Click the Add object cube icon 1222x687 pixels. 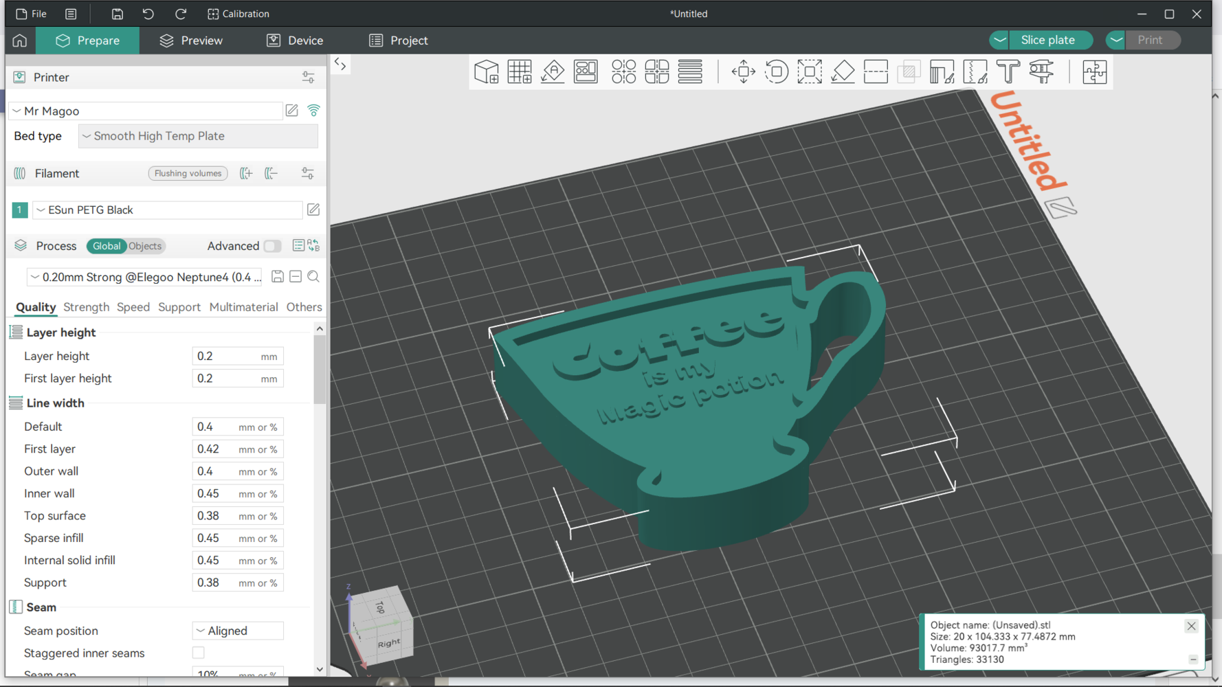tap(487, 71)
